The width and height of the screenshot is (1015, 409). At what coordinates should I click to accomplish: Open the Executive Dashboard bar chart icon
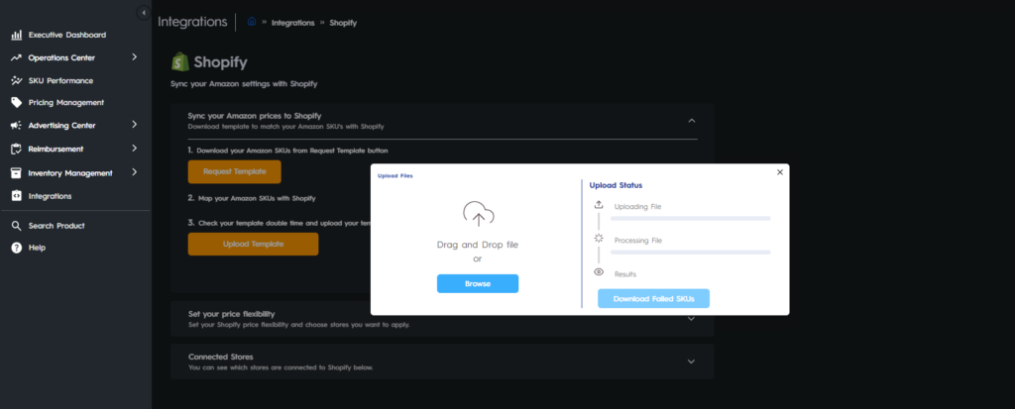16,35
